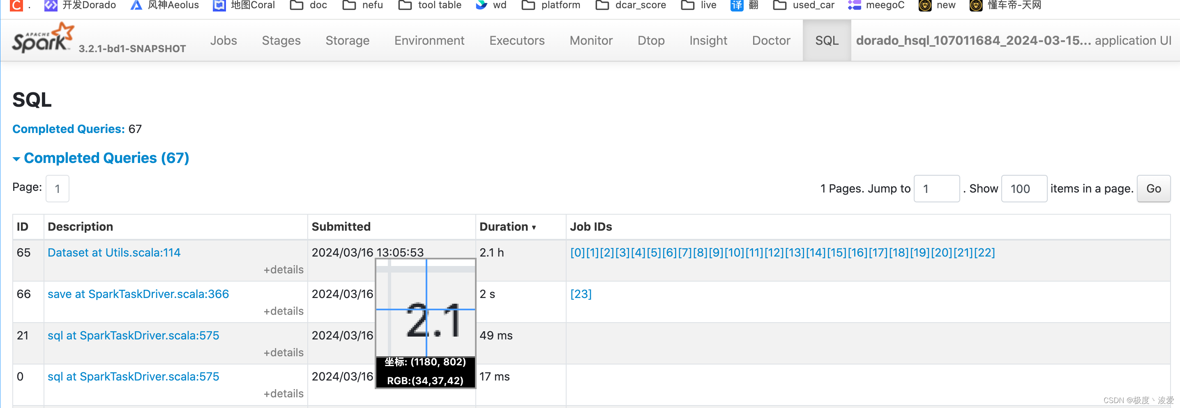Focus the Jump to page field
This screenshot has height=408, width=1180.
936,188
